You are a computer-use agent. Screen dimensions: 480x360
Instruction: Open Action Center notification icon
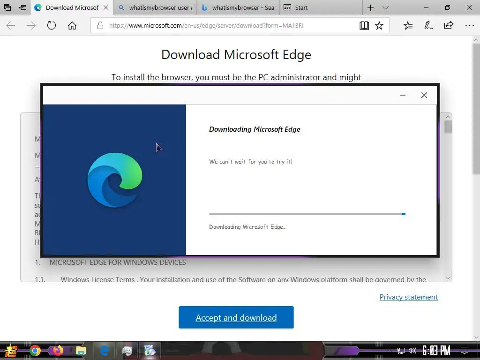tap(465, 351)
